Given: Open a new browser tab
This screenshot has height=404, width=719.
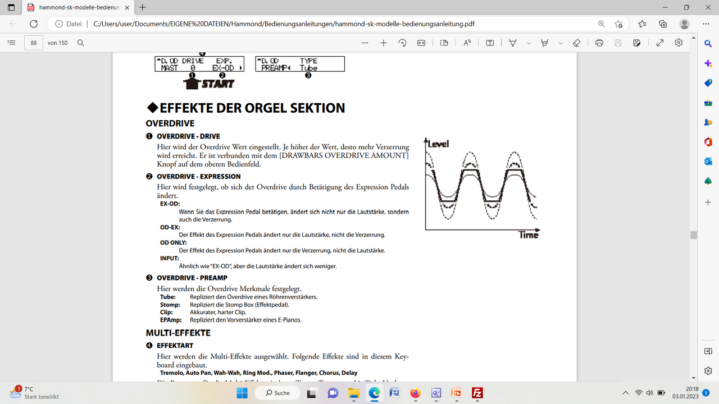Looking at the screenshot, I should [x=143, y=8].
